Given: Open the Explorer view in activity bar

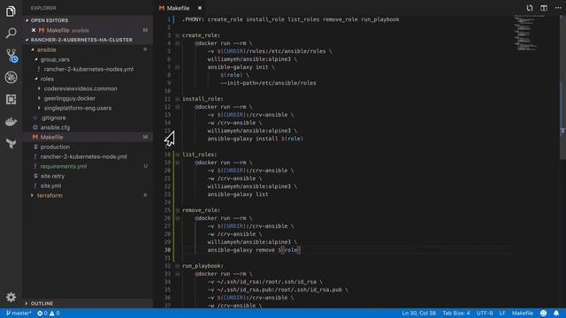Looking at the screenshot, I should point(11,11).
